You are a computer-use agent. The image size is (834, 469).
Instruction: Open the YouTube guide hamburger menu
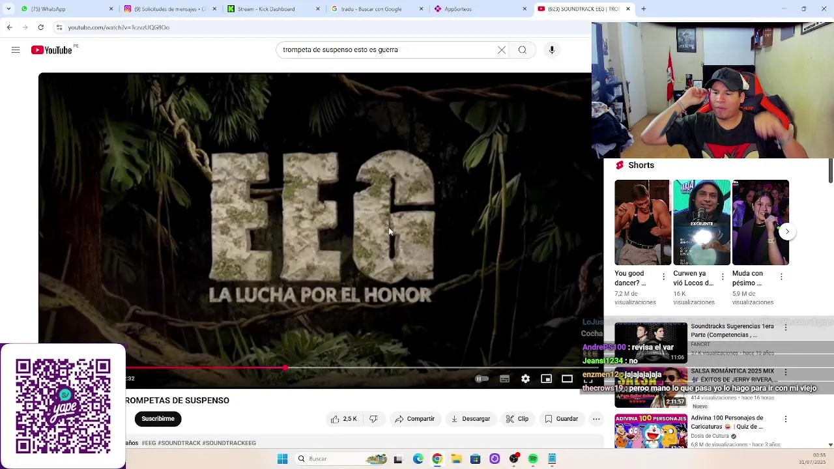click(x=16, y=50)
